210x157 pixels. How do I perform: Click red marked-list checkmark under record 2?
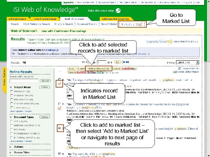[60, 108]
